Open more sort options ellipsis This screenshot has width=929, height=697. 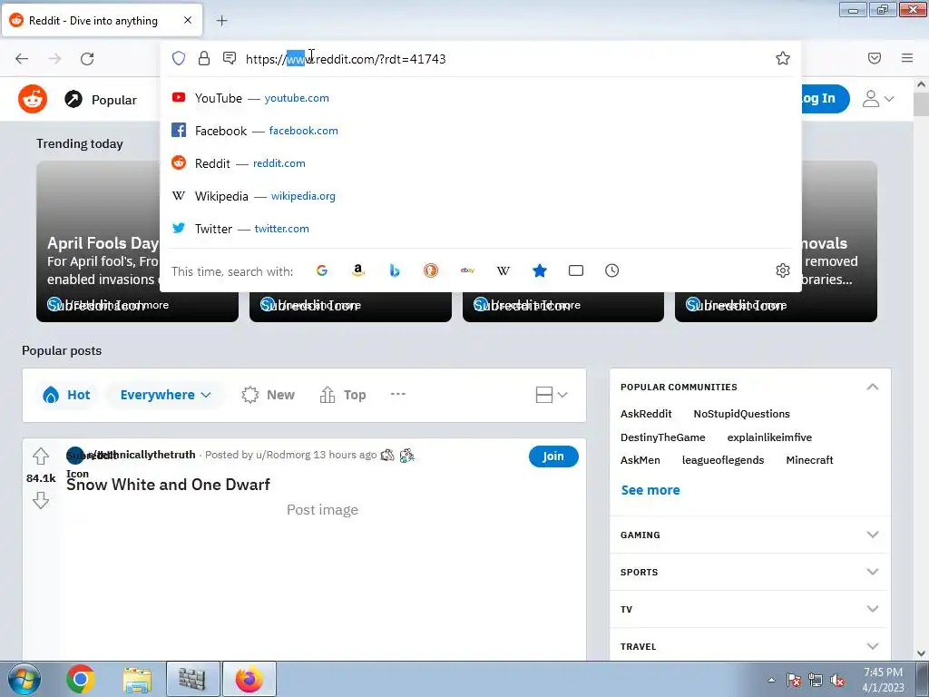pyautogui.click(x=398, y=394)
